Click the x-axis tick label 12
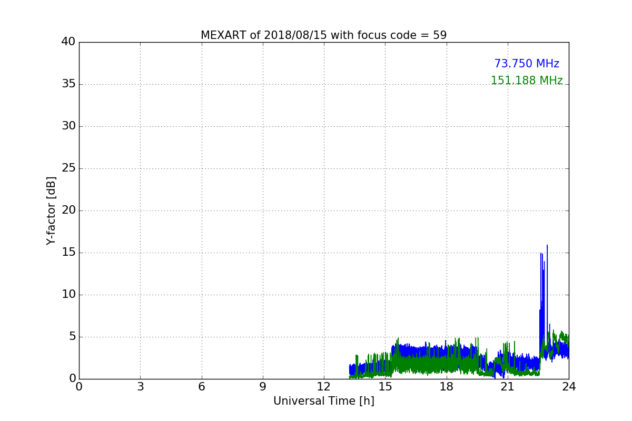 (324, 387)
